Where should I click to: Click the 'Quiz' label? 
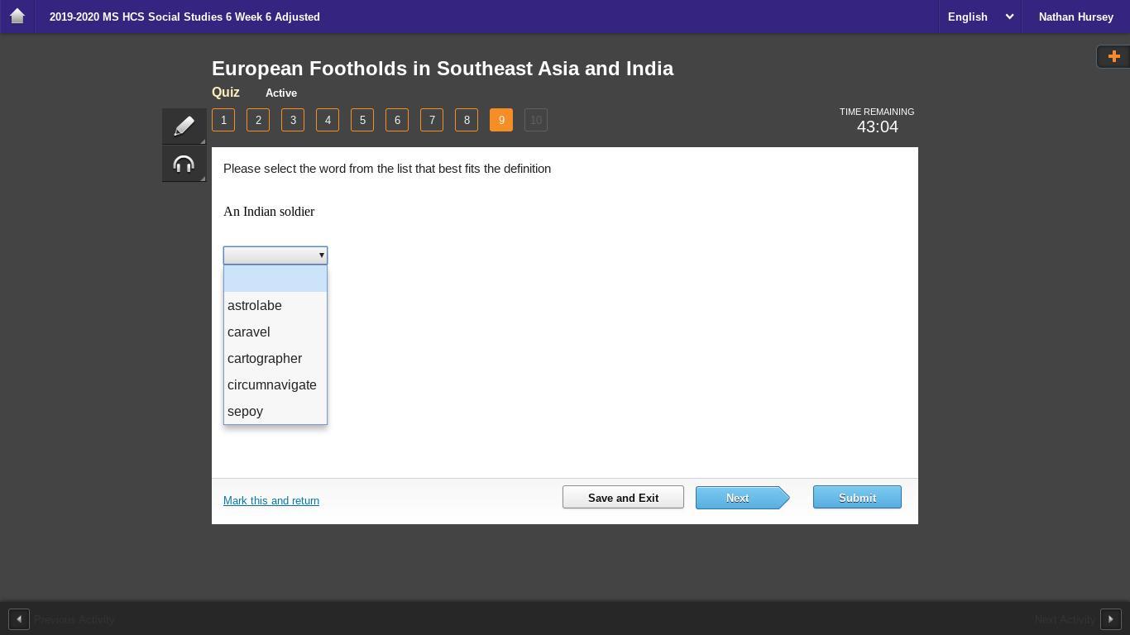[226, 93]
